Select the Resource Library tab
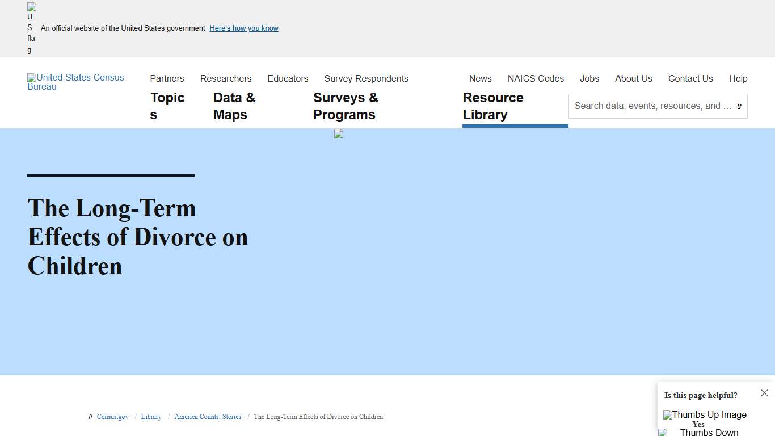The height and width of the screenshot is (436, 775). [493, 106]
